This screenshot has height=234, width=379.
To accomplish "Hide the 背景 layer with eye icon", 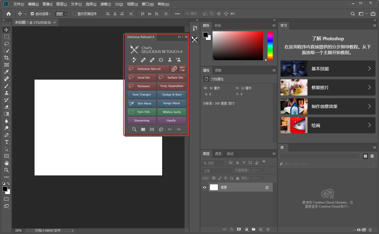I will 204,187.
